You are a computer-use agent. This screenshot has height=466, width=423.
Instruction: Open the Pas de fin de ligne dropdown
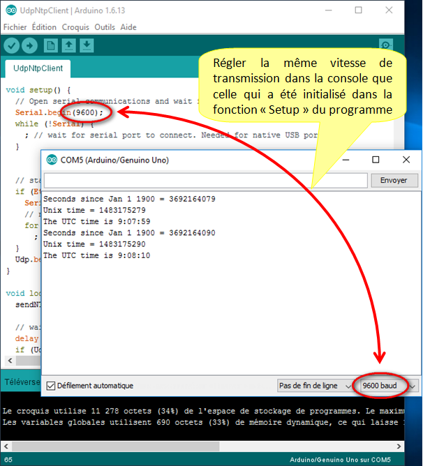314,386
